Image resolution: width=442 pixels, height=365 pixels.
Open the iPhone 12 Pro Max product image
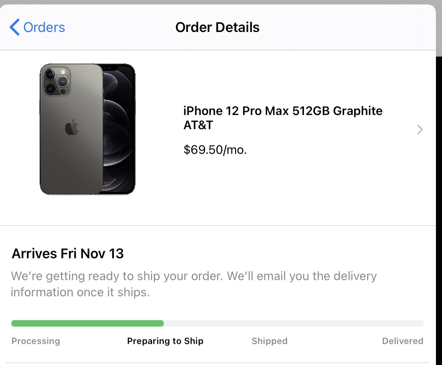coord(87,129)
